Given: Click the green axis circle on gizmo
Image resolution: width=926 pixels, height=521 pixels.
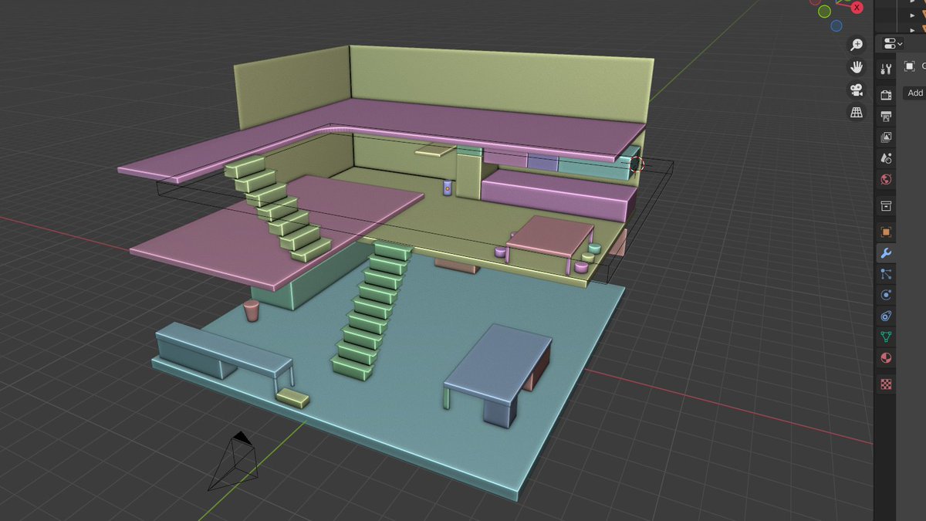Looking at the screenshot, I should click(824, 11).
